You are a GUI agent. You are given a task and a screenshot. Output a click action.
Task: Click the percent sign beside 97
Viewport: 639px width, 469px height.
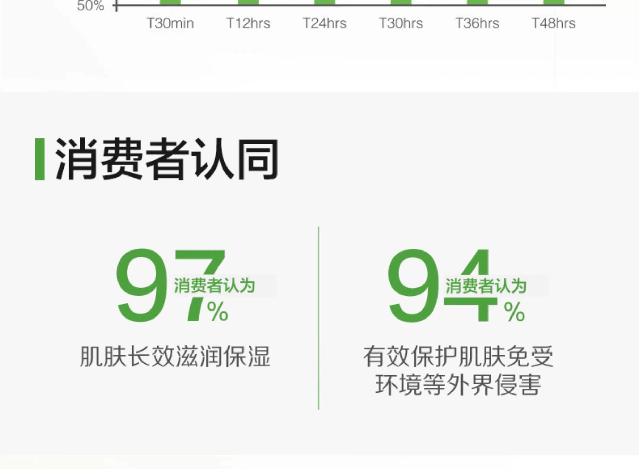217,312
